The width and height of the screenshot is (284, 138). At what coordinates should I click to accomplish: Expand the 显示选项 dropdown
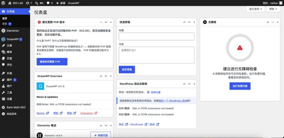[255, 9]
